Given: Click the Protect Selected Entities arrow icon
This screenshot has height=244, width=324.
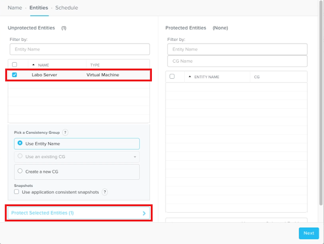Looking at the screenshot, I should point(144,213).
